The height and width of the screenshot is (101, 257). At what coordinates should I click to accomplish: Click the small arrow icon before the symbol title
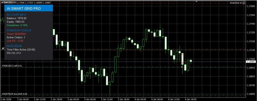point(2,3)
